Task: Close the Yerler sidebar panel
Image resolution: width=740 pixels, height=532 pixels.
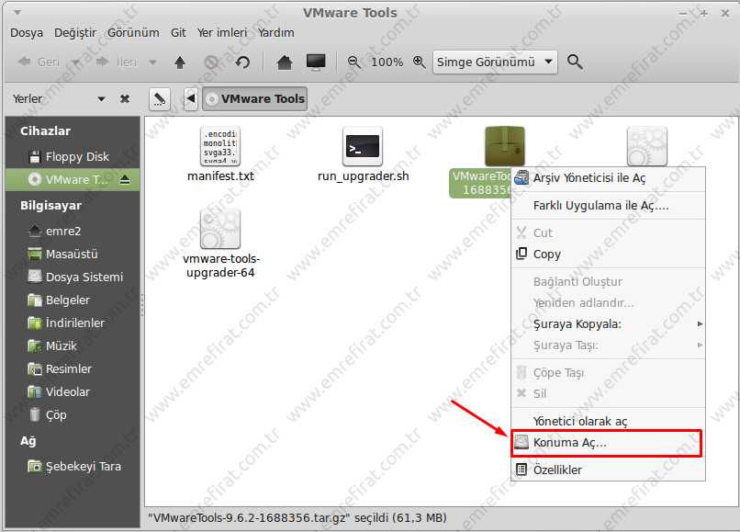Action: [x=125, y=98]
